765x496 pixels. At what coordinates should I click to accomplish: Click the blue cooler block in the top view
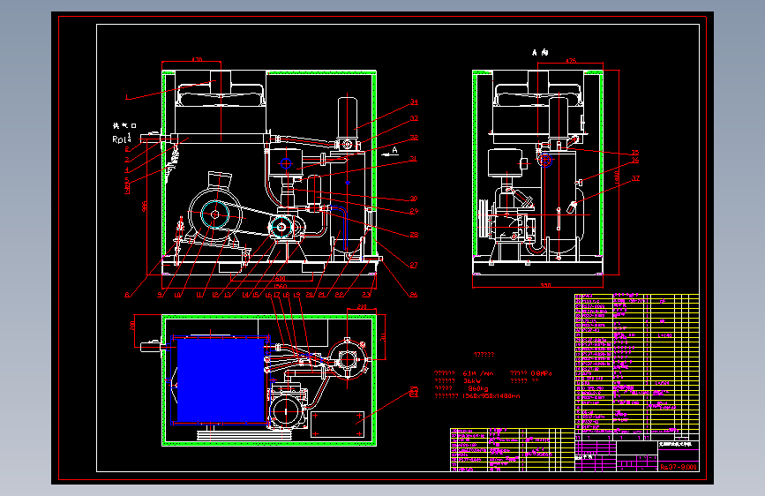pyautogui.click(x=221, y=380)
